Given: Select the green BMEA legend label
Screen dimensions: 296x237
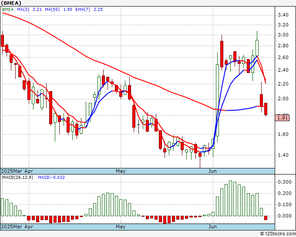Looking at the screenshot, I should pyautogui.click(x=8, y=10).
